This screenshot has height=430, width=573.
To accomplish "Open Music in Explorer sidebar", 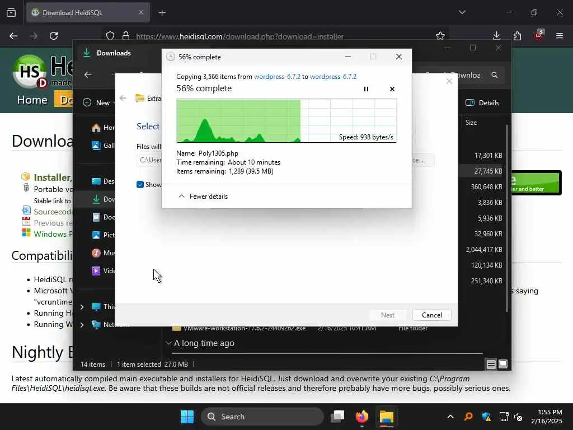I will (x=103, y=253).
